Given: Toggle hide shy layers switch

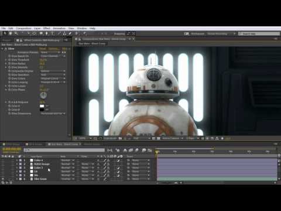Looking at the screenshot, I should (x=125, y=150).
